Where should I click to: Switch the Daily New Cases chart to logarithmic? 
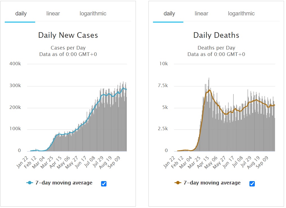(93, 14)
